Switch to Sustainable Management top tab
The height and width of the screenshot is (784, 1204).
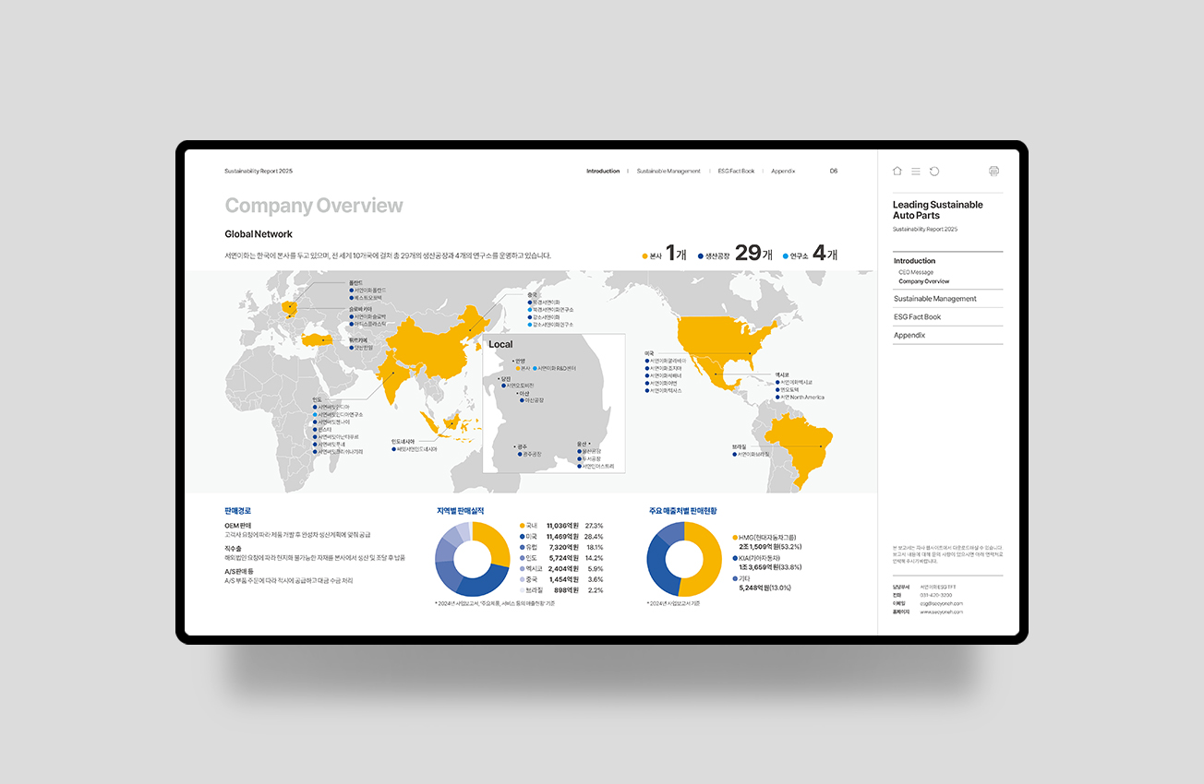[668, 171]
